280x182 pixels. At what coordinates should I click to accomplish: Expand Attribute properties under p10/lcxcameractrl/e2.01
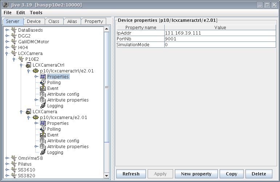coord(36,100)
